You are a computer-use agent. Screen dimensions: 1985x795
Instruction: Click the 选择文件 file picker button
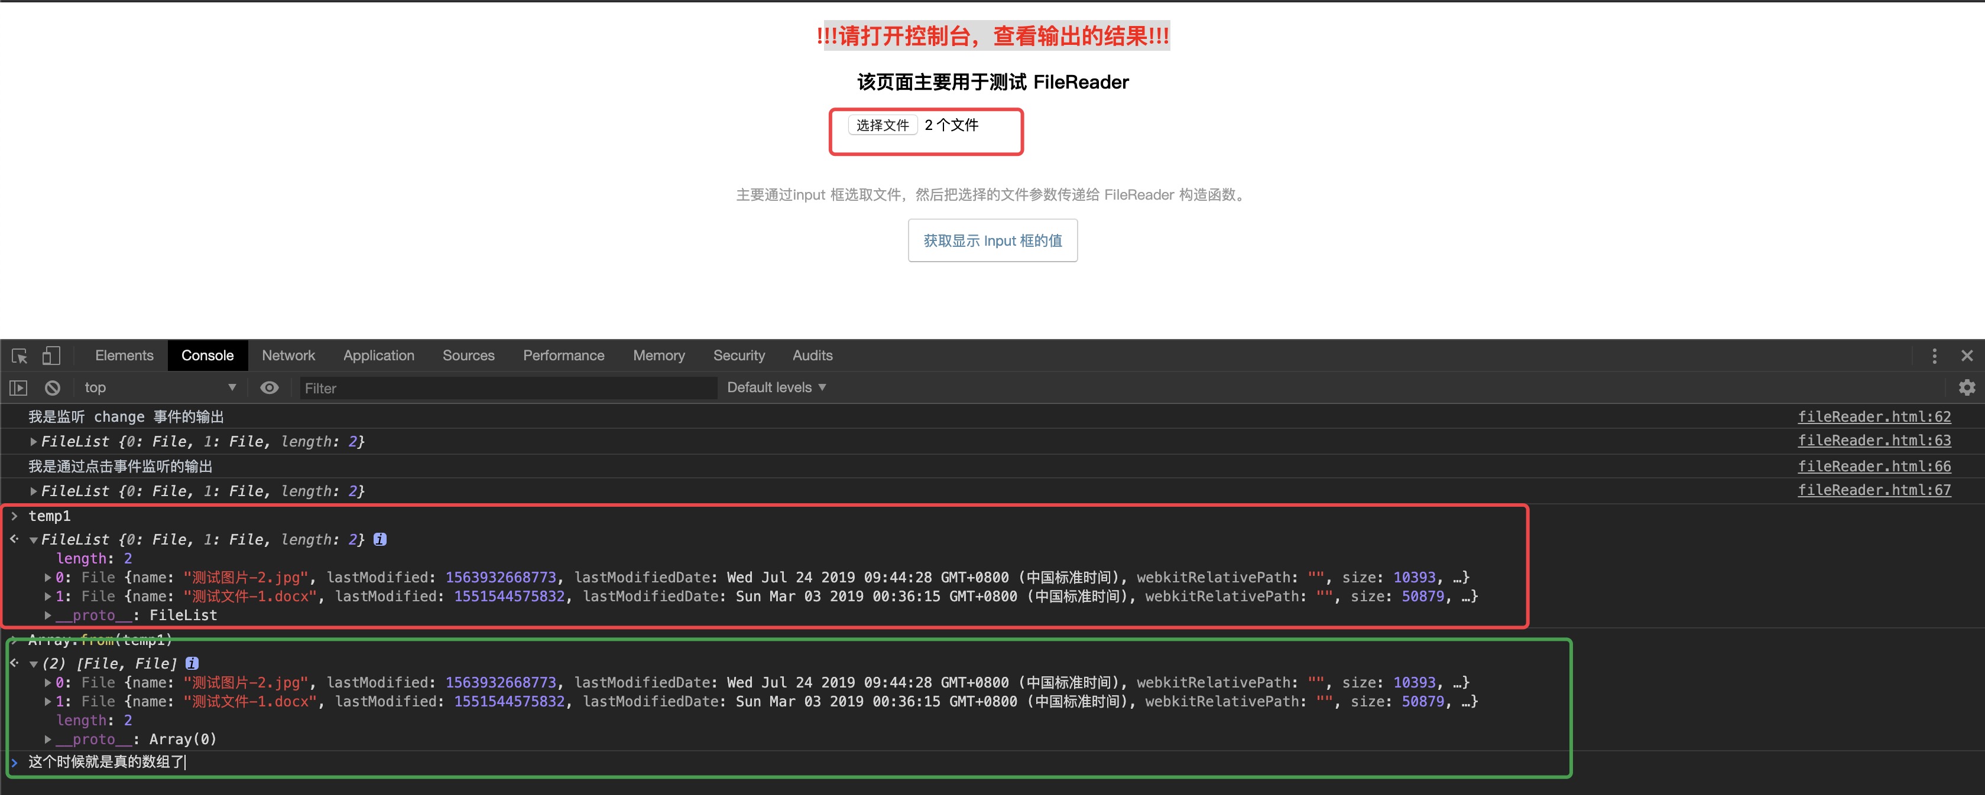coord(883,125)
